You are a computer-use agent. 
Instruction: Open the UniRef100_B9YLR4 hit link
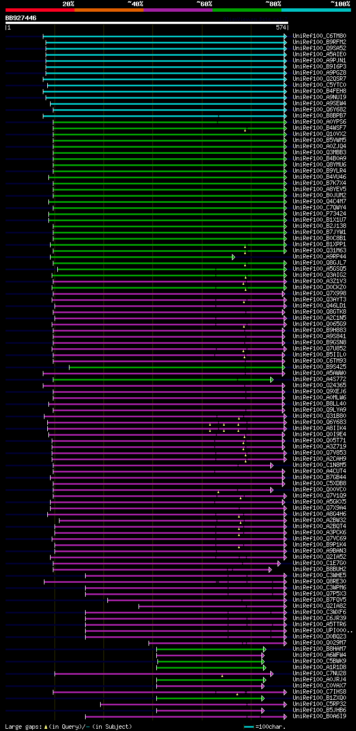(x=319, y=171)
